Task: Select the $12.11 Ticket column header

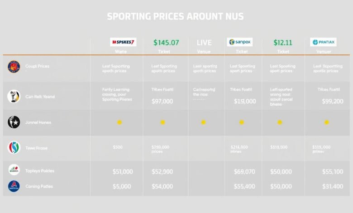Action: pyautogui.click(x=283, y=46)
